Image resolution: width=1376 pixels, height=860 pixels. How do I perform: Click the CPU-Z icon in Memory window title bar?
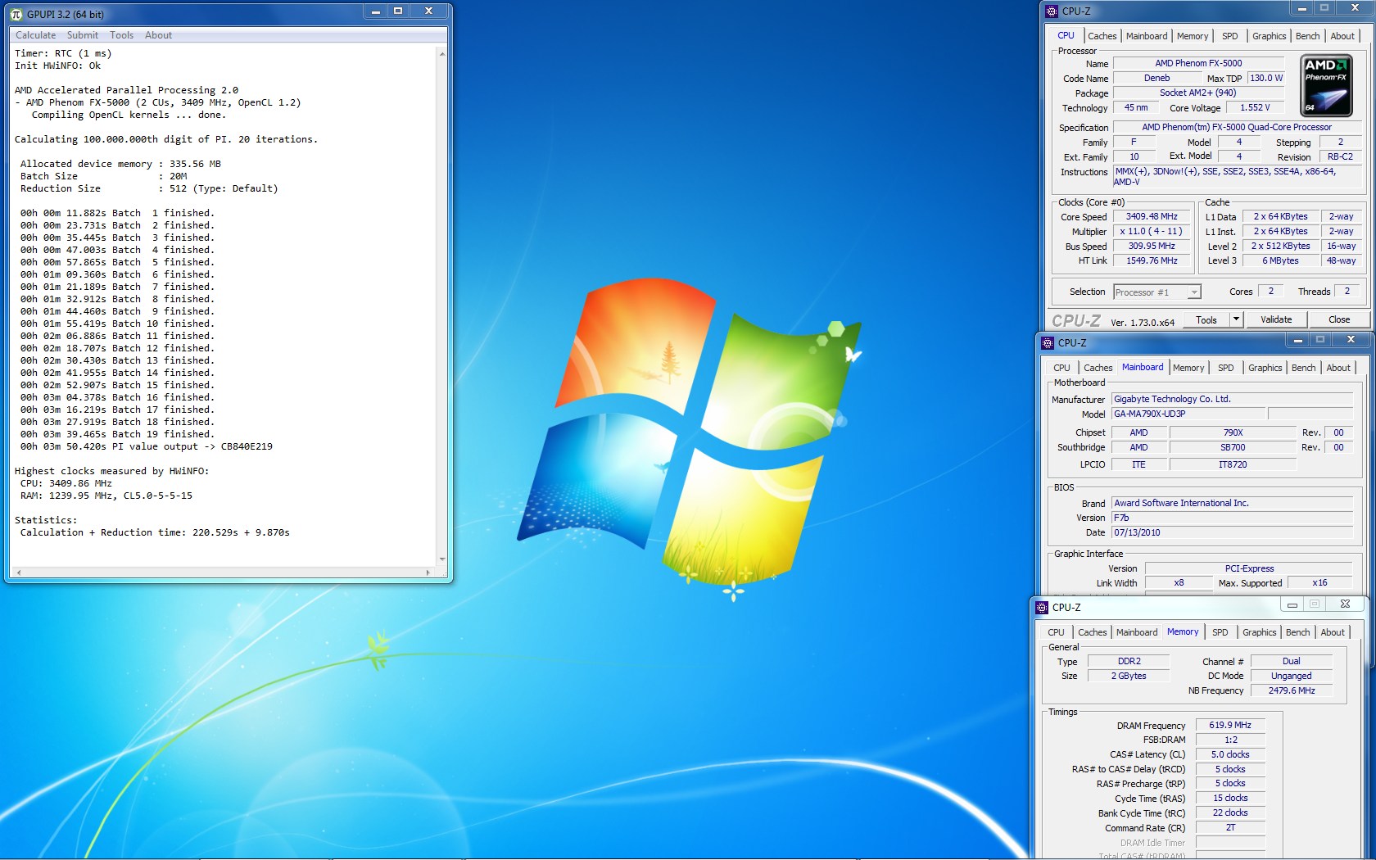click(x=1042, y=608)
